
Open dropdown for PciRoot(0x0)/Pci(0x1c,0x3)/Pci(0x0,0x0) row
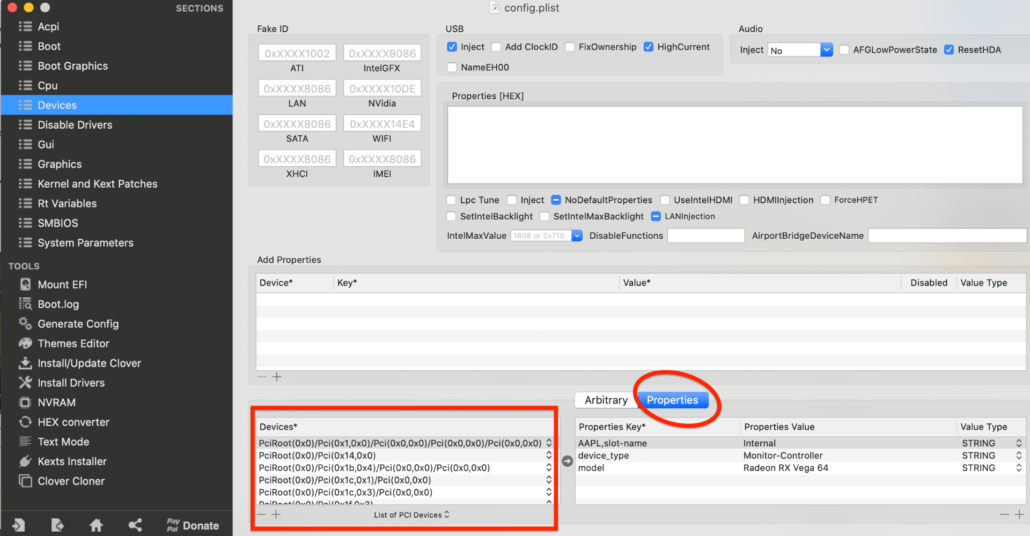(549, 493)
